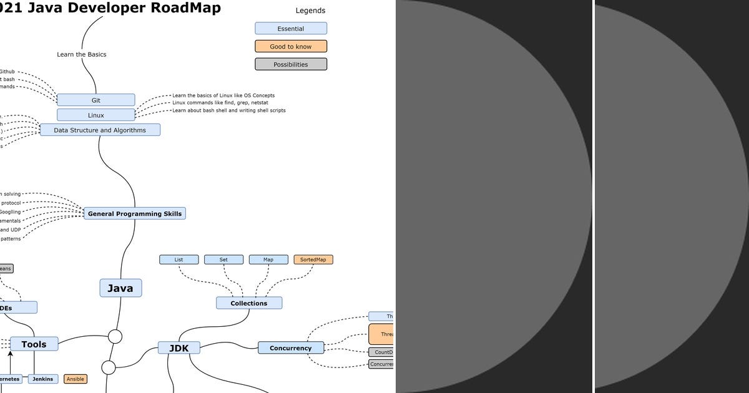
Task: Open the Git node
Action: tap(96, 100)
